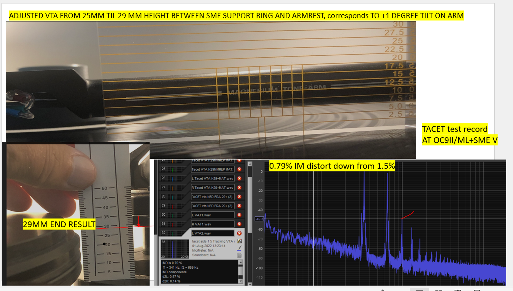Remove the L VAT1.wav measurement
Viewport: 513px width, 291px height.
click(239, 215)
